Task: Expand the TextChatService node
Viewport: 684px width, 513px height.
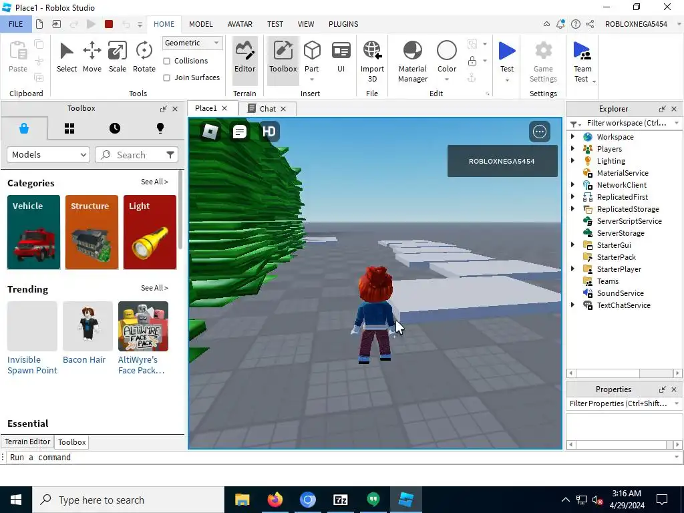Action: 572,305
